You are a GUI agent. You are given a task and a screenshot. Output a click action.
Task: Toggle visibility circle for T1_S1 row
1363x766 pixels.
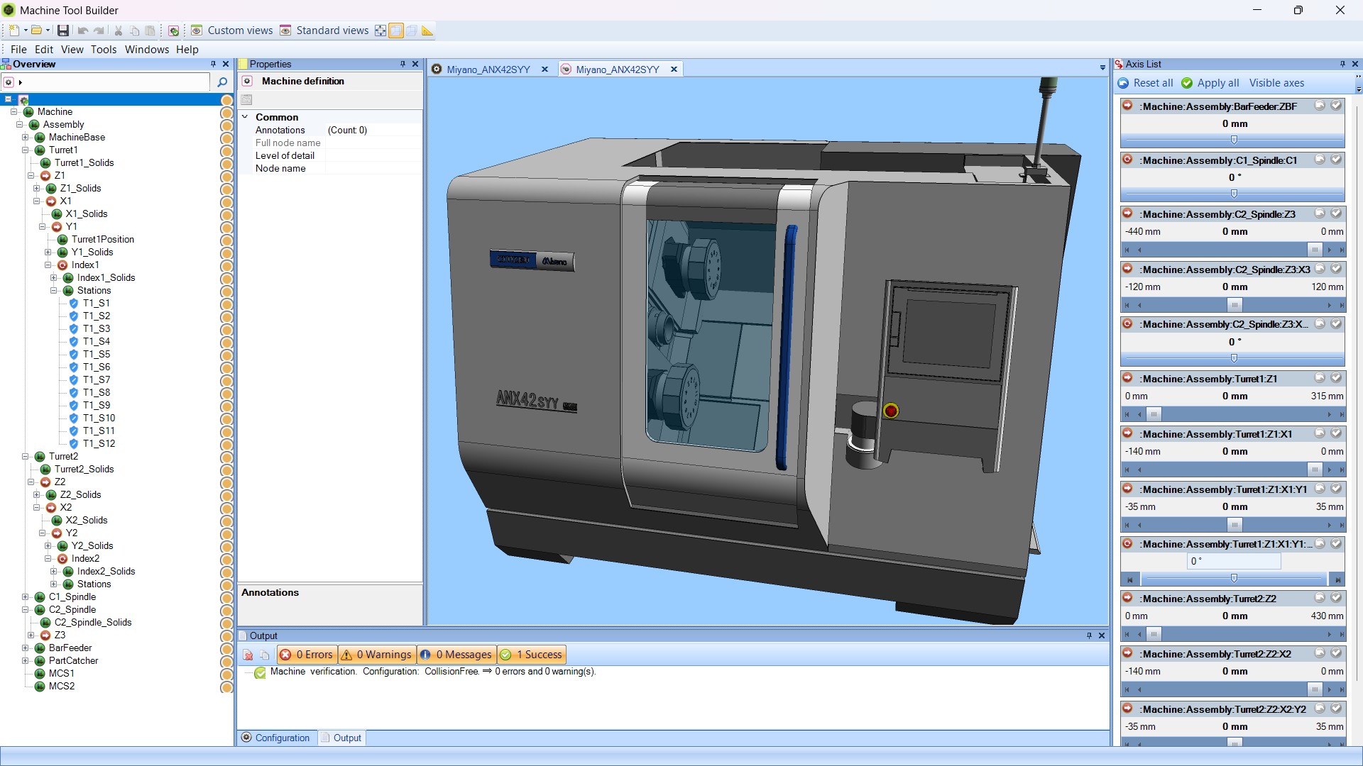coord(226,304)
